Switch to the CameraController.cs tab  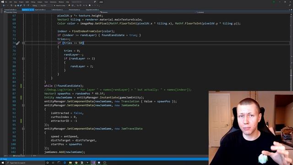[x=11, y=10]
